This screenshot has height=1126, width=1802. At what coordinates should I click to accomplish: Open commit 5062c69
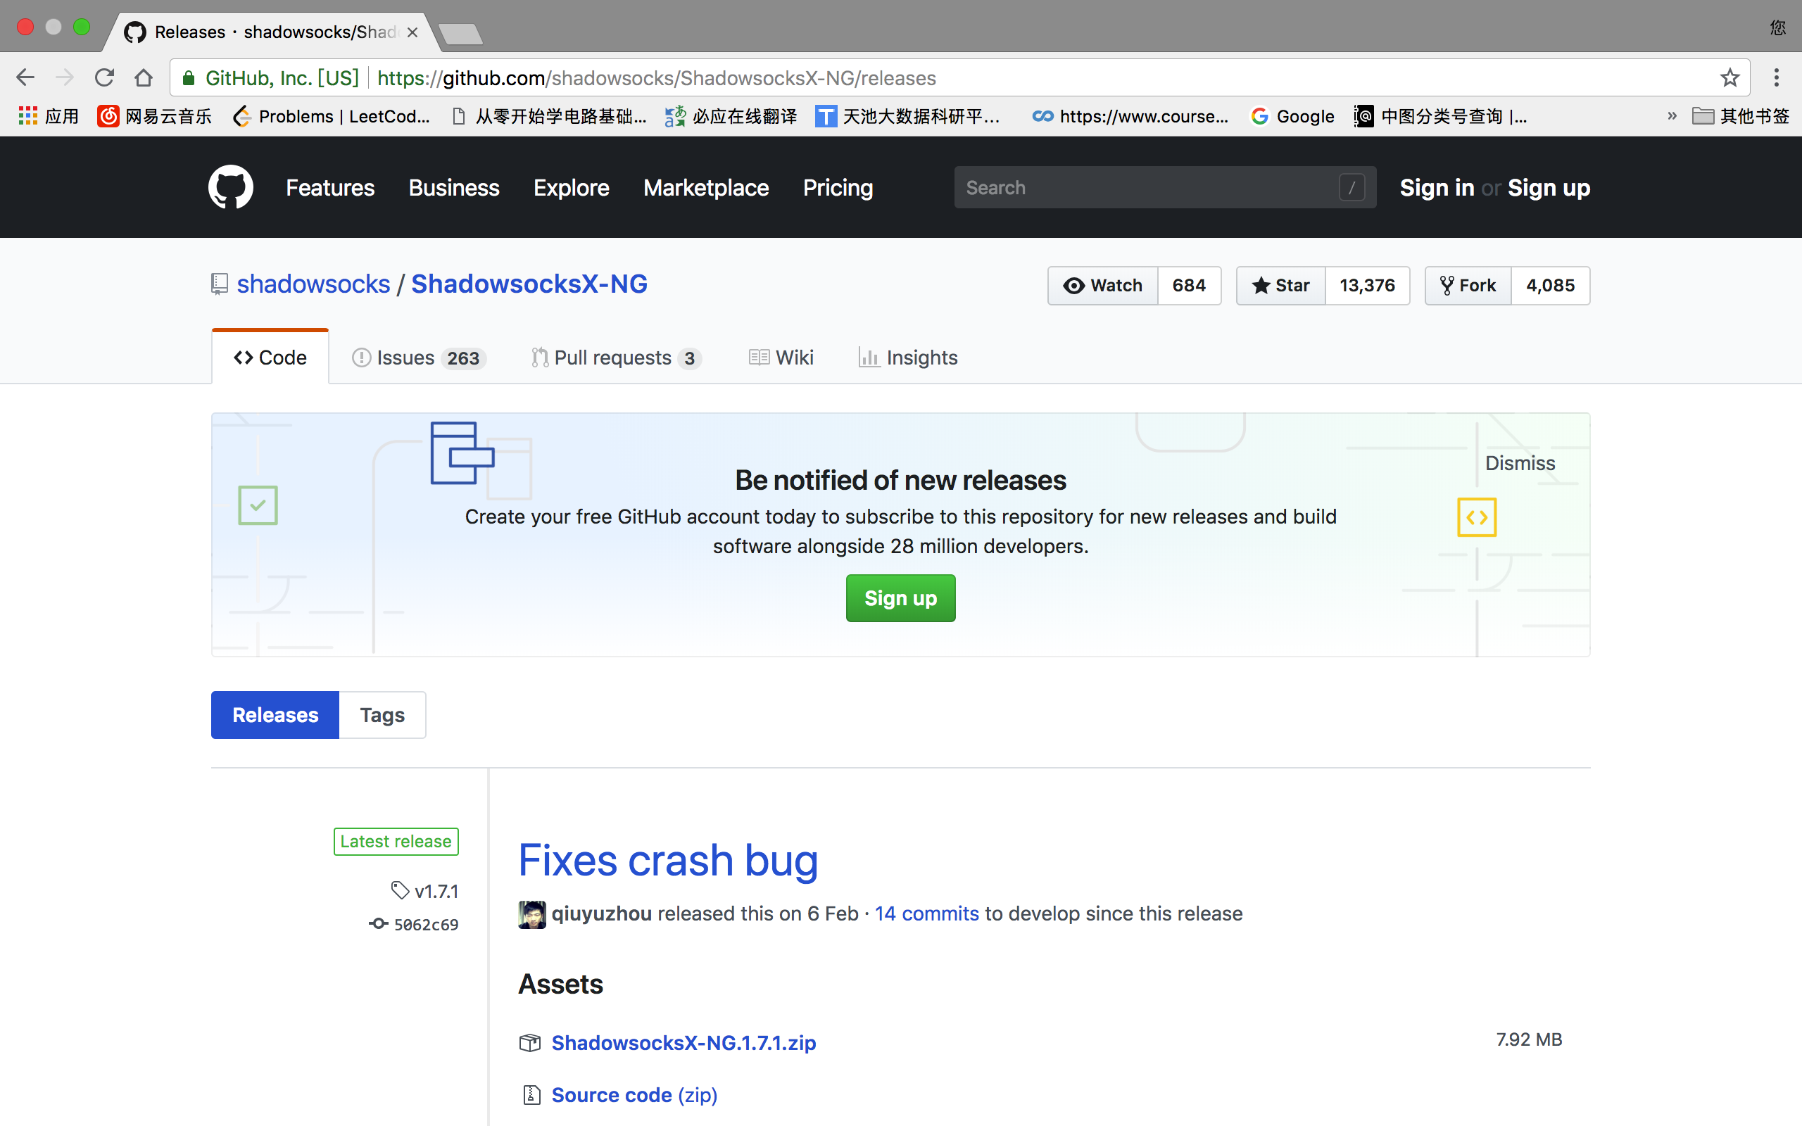point(415,924)
